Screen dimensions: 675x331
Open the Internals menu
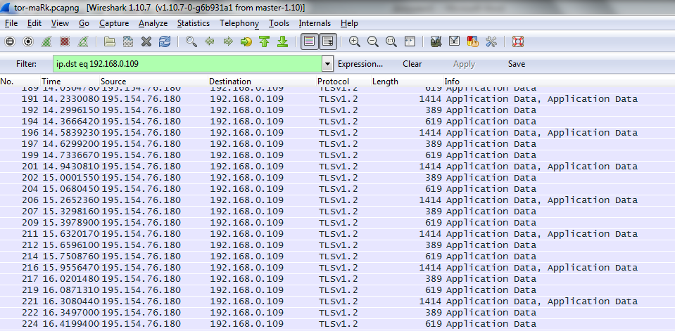[315, 23]
